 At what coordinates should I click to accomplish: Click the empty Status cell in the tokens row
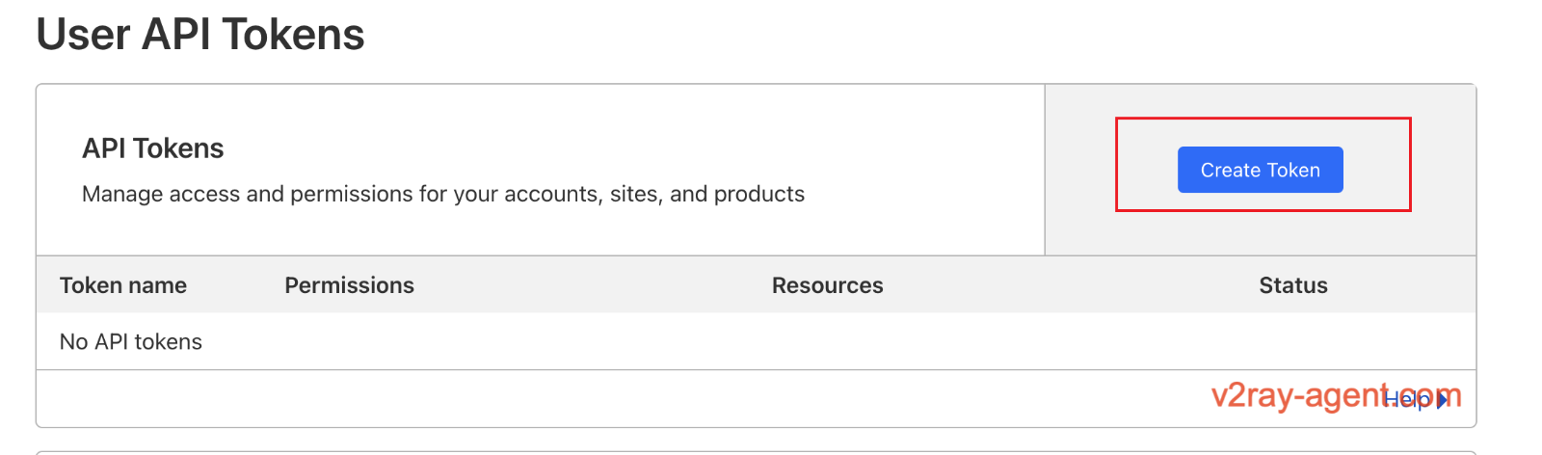point(1292,342)
